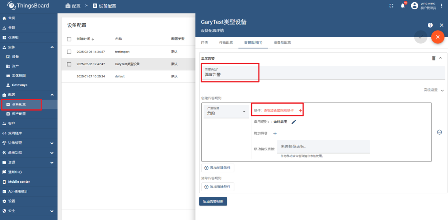Open help for device profile details
The image size is (448, 220).
[430, 25]
